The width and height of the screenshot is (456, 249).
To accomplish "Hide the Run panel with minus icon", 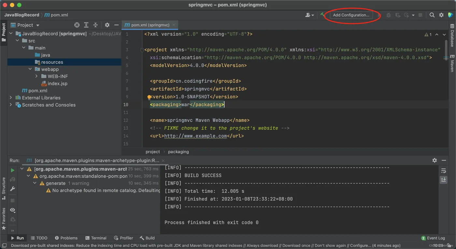I will 444,160.
